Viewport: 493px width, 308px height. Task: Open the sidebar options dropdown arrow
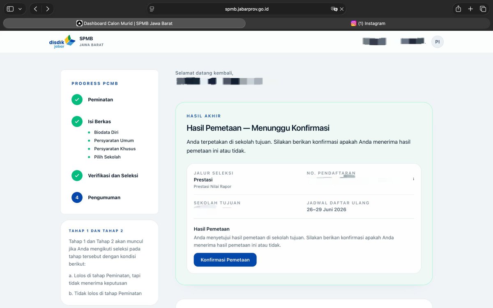click(x=20, y=9)
